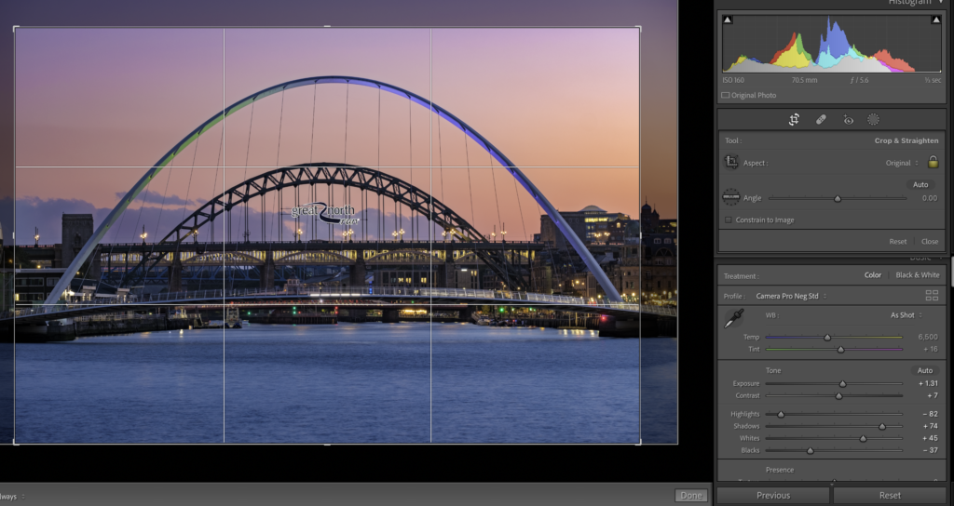954x506 pixels.
Task: Open the Profile Browser grid icon
Action: (x=932, y=296)
